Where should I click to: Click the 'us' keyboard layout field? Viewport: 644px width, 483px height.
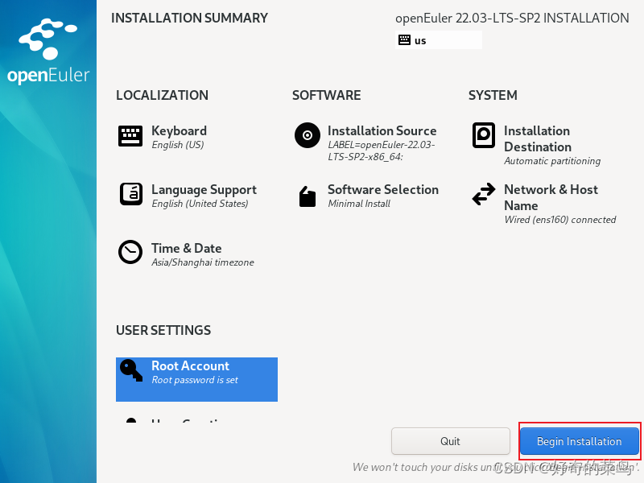pos(439,39)
